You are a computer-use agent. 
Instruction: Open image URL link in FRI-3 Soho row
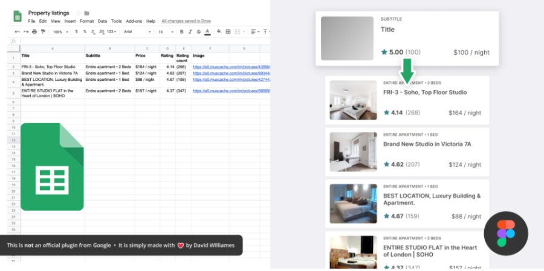[x=232, y=67]
